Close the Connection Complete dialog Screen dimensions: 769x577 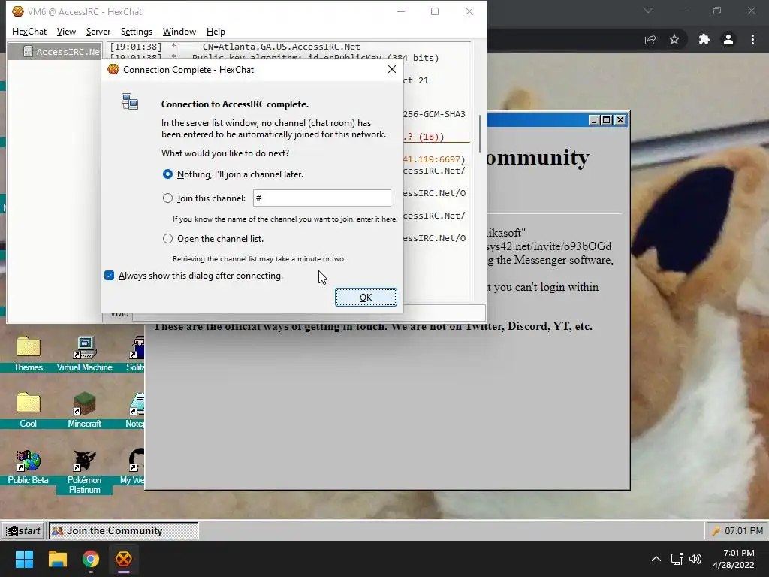tap(392, 69)
